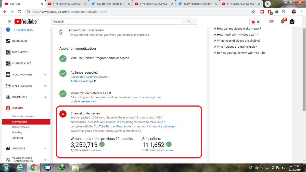This screenshot has height=172, width=306.
Task: Click the Try Studio Beta gear icon
Action: coord(8,30)
